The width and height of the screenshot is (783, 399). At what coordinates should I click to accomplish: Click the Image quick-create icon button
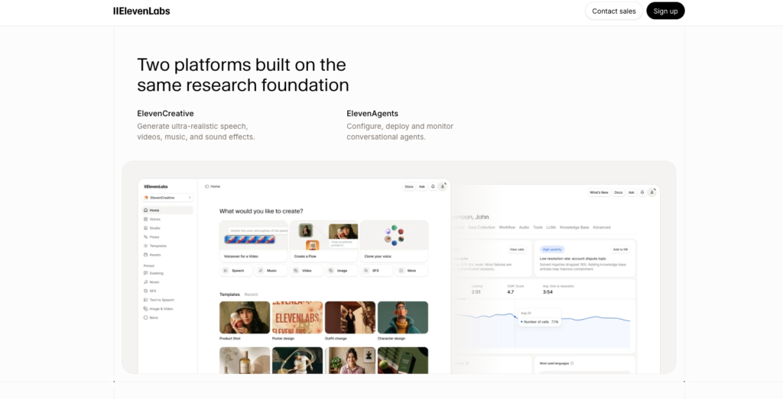pyautogui.click(x=330, y=271)
